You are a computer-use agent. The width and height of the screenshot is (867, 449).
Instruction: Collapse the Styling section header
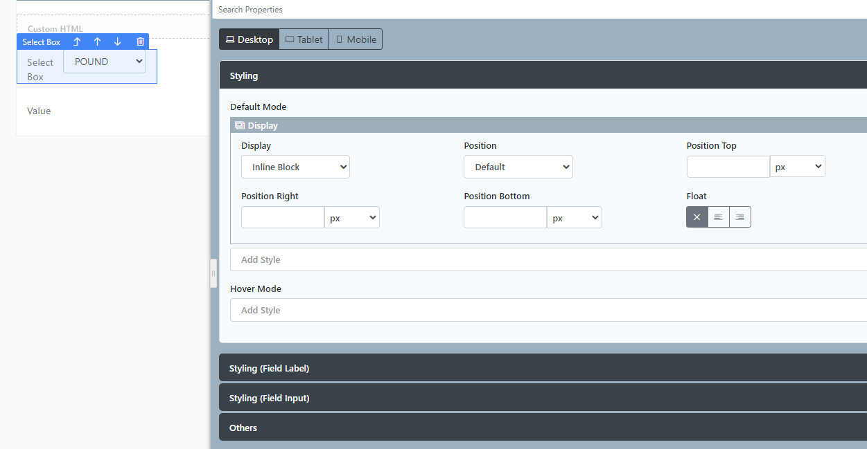click(x=543, y=75)
